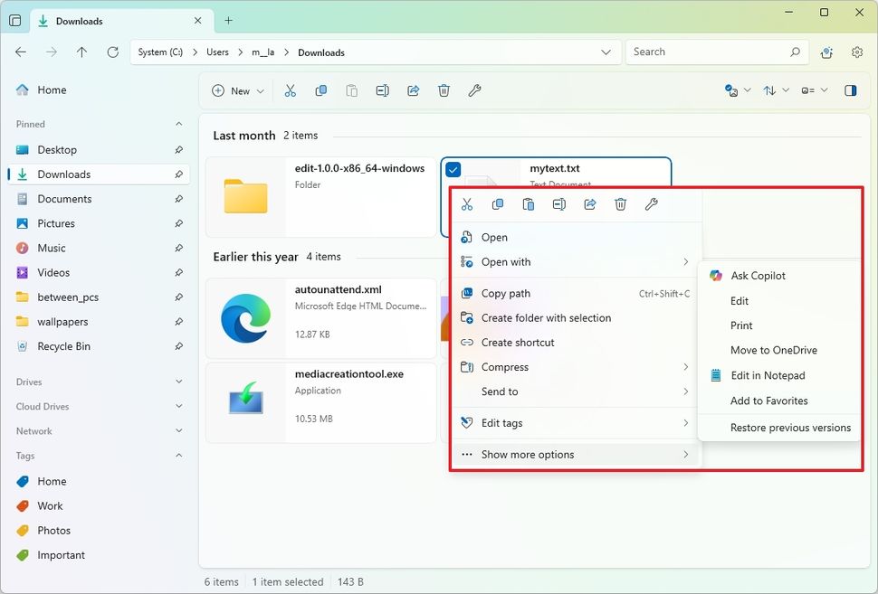878x594 pixels.
Task: Click Copy icon in the context menu toolbar
Action: coord(497,204)
